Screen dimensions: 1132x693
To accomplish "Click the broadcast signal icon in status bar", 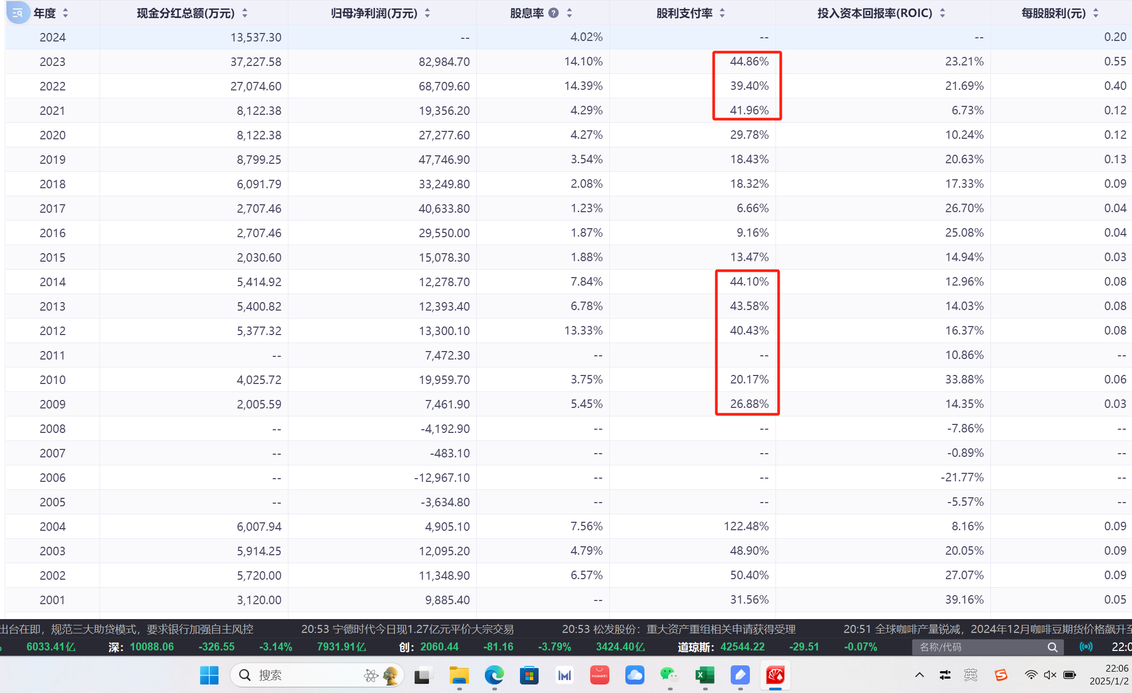I will tap(1086, 647).
